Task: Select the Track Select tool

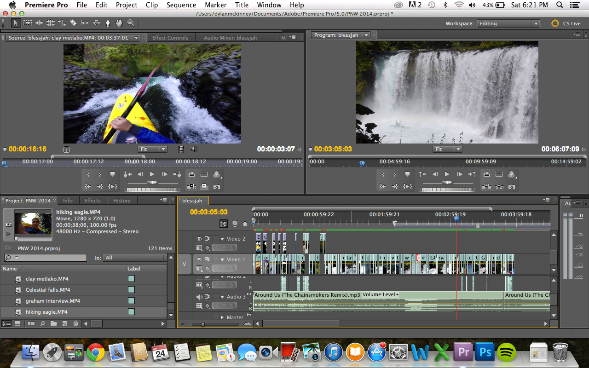Action: click(28, 23)
